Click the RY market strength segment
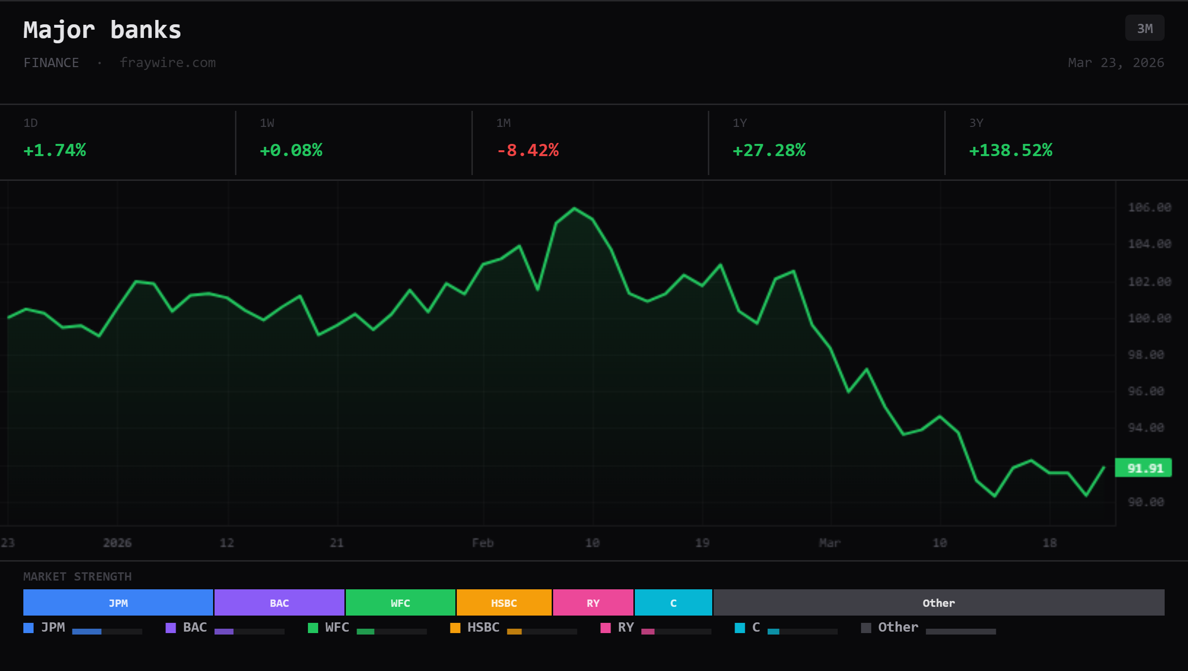Viewport: 1188px width, 671px height. point(593,602)
